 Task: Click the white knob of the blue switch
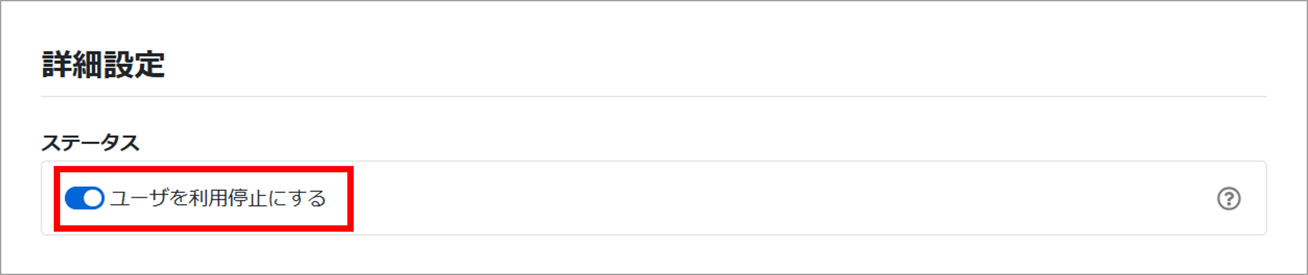point(93,198)
